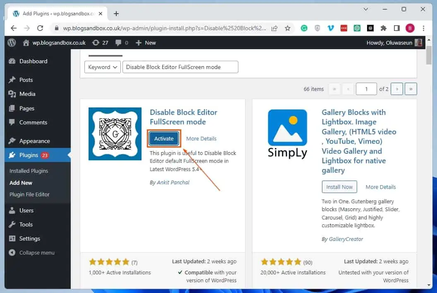Activate the Disable Block Editor plugin
Screen dimensions: 437x293
164,138
